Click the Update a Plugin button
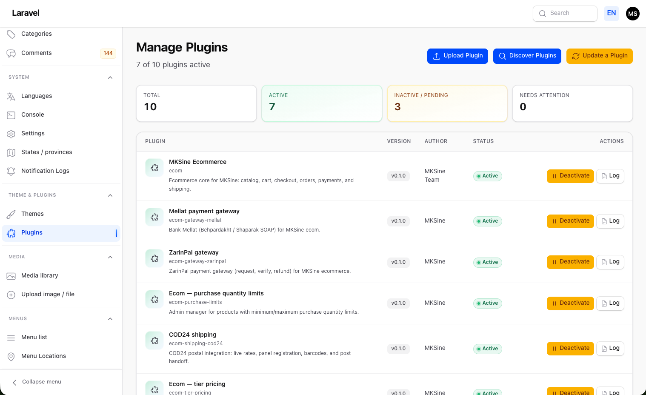This screenshot has width=646, height=395. click(600, 56)
